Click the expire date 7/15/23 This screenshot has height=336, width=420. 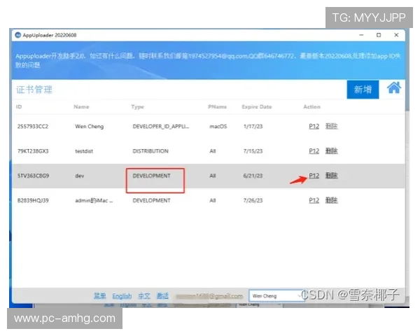(x=253, y=151)
